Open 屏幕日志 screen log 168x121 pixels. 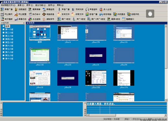click(21, 19)
